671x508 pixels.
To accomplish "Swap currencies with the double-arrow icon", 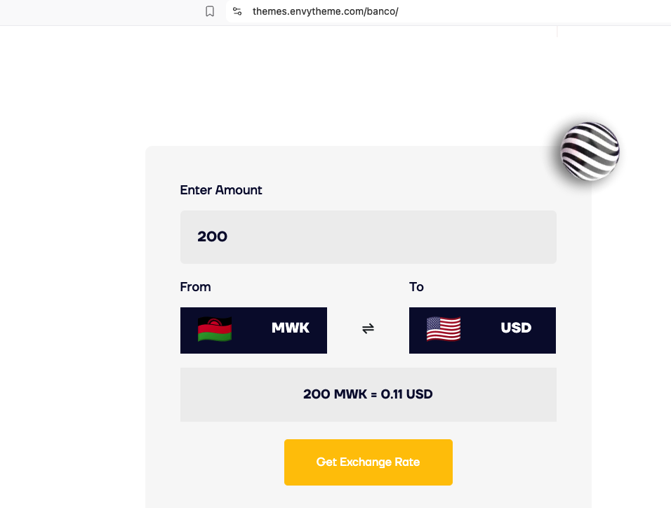I will click(x=368, y=328).
